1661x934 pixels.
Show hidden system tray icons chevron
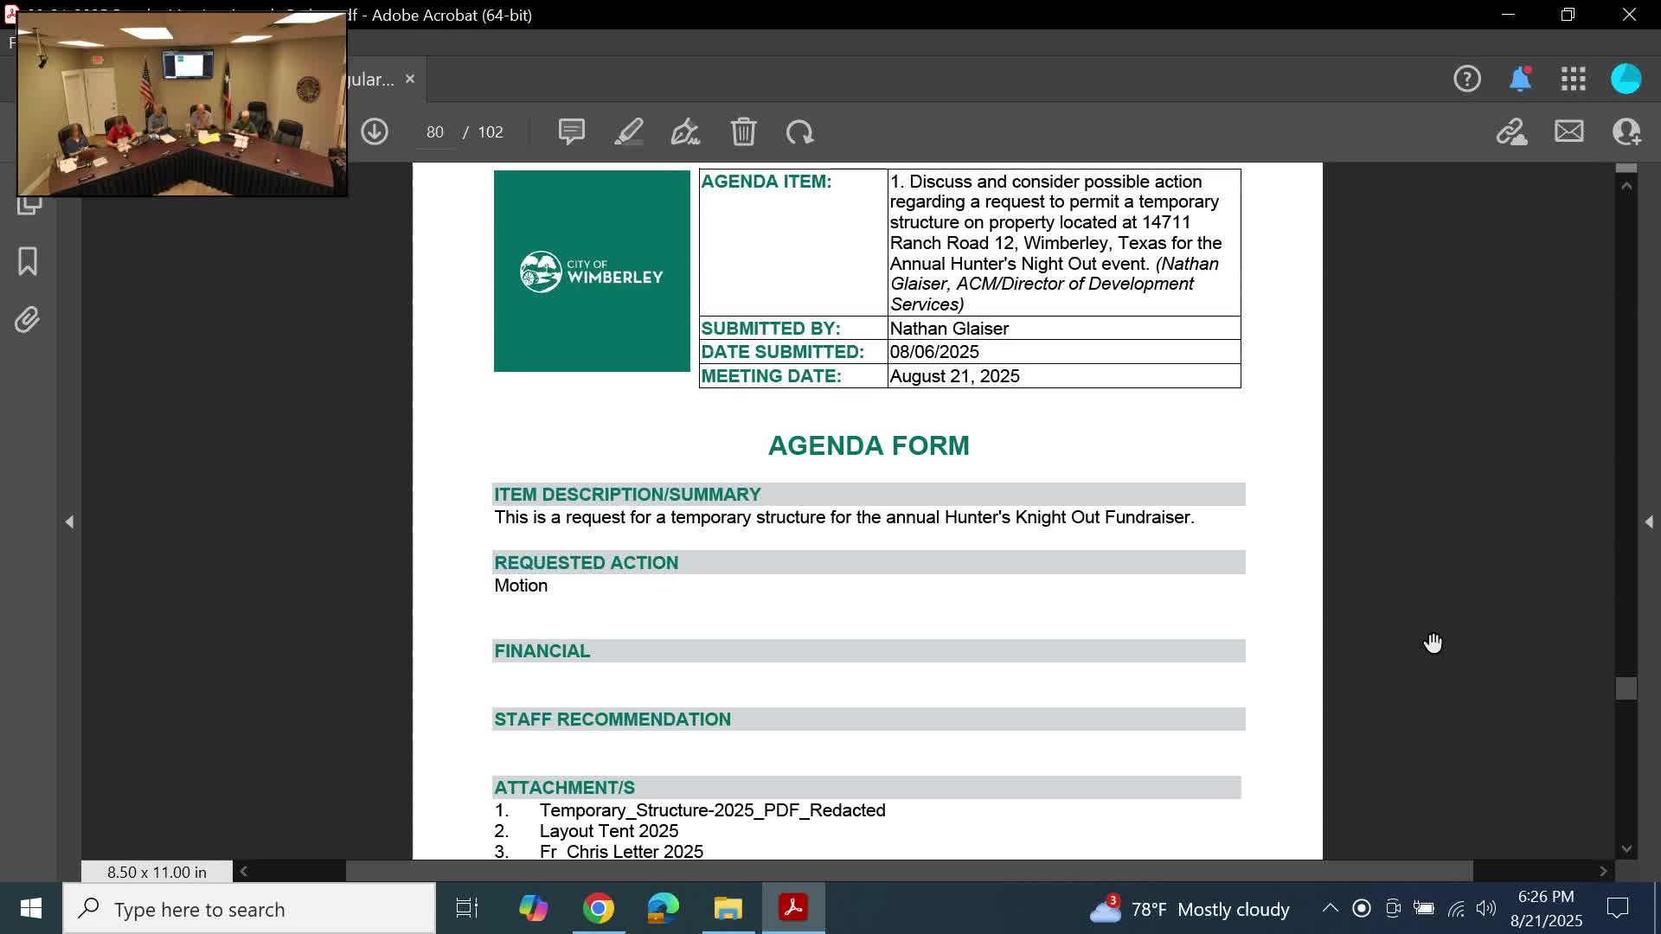(x=1330, y=908)
